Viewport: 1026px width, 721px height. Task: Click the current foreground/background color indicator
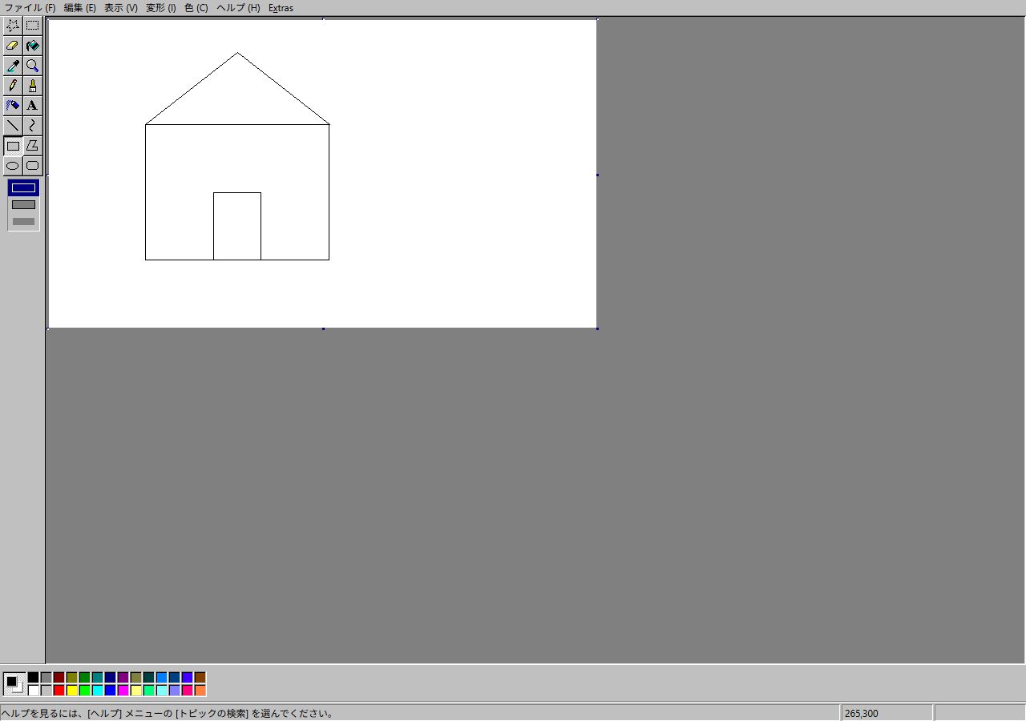(14, 683)
